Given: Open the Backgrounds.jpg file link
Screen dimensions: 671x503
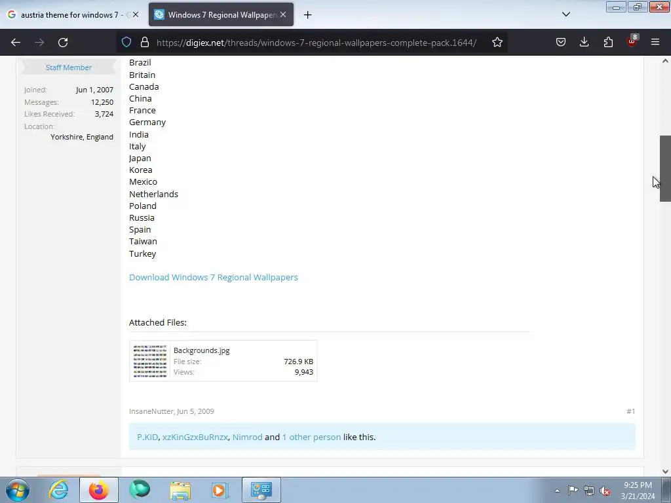Looking at the screenshot, I should click(x=202, y=350).
